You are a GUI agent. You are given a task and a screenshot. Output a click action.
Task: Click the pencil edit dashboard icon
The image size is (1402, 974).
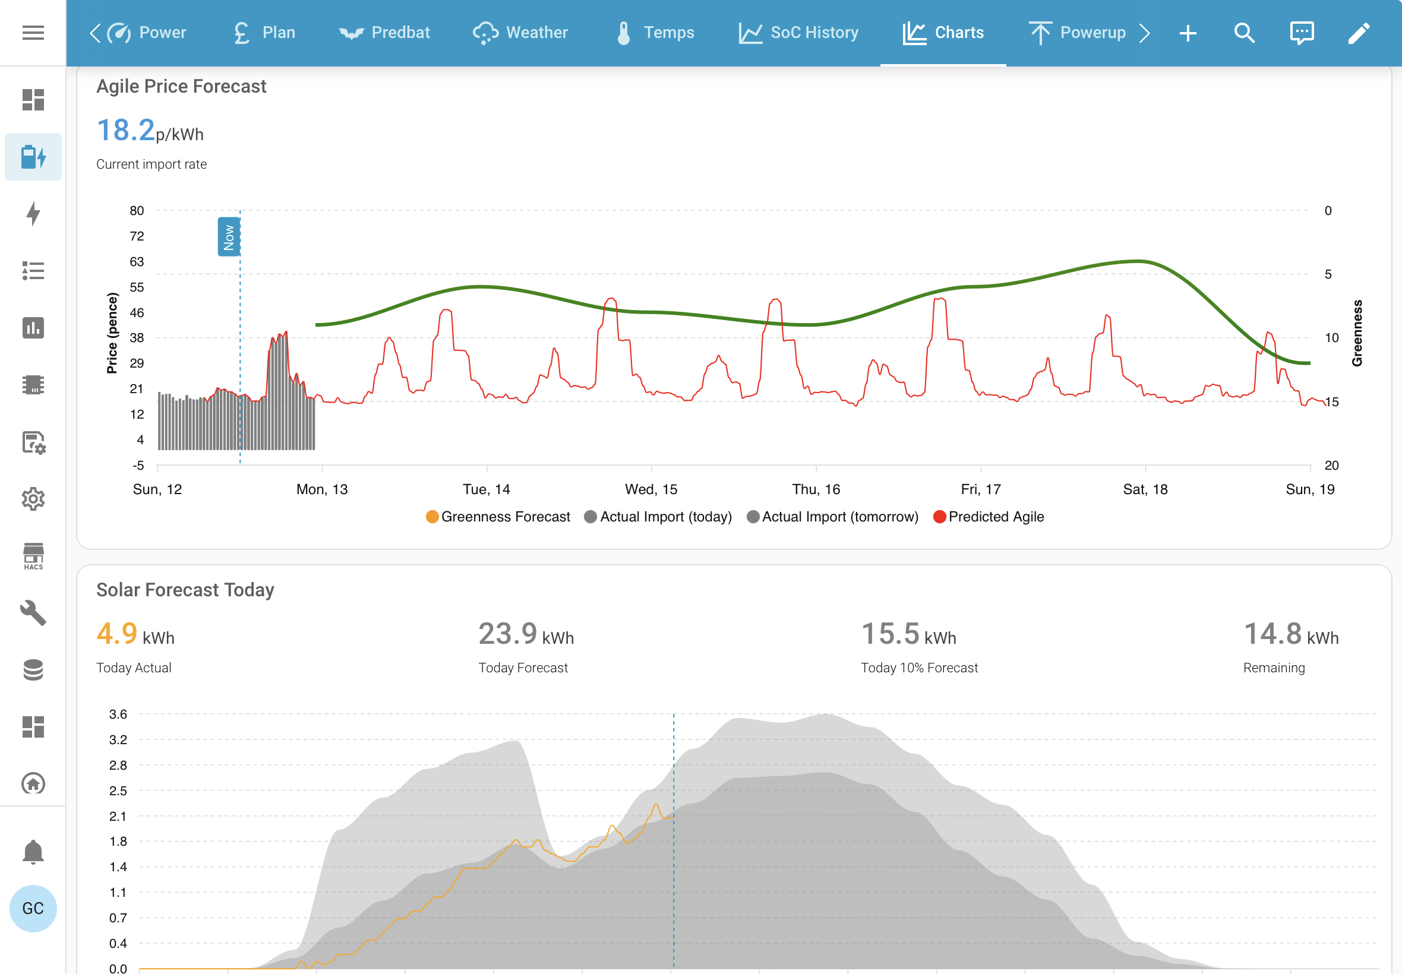1359,32
